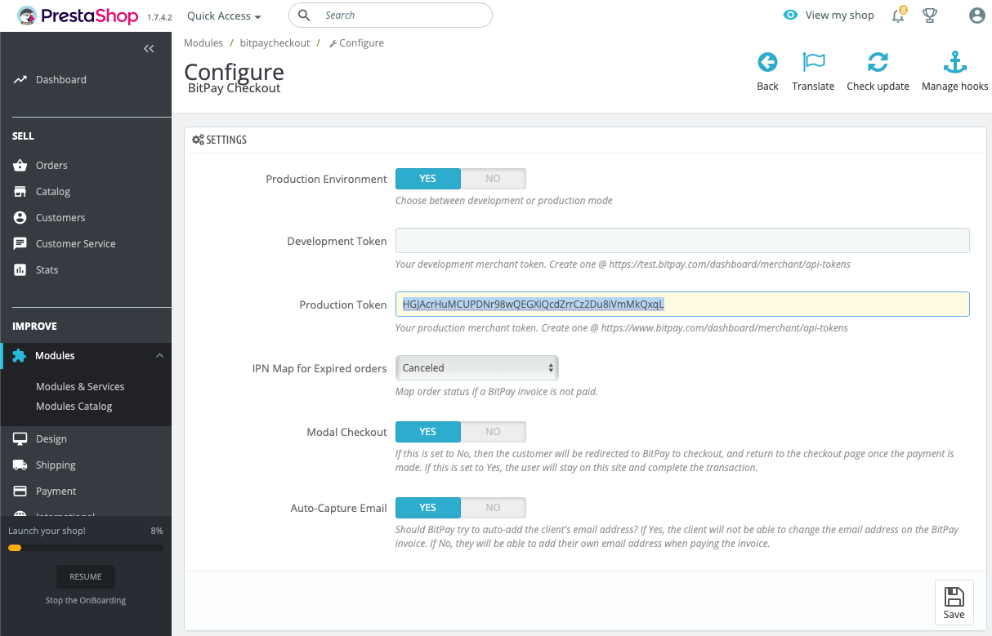Click the trophy icon
The width and height of the screenshot is (992, 636).
pos(929,16)
